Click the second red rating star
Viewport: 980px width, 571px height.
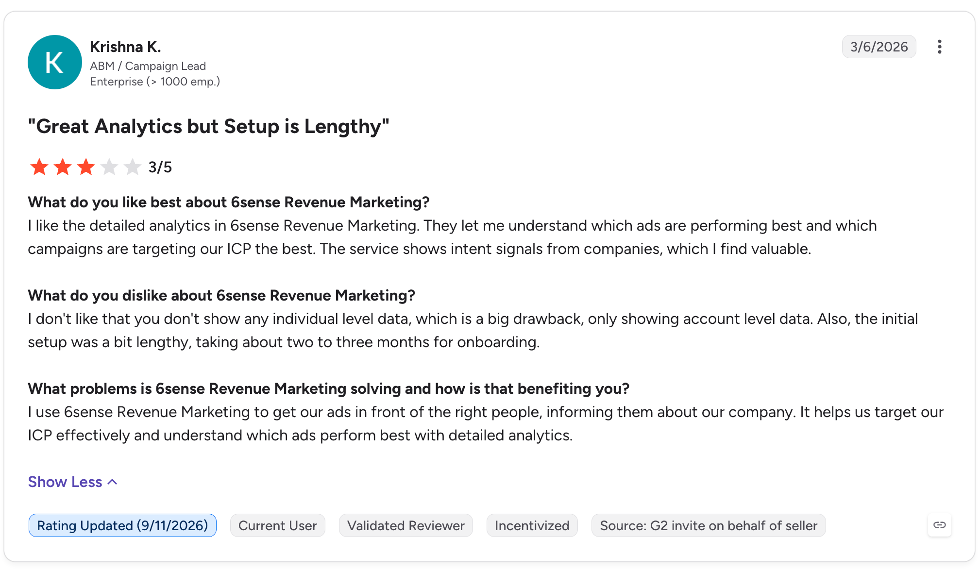coord(63,167)
